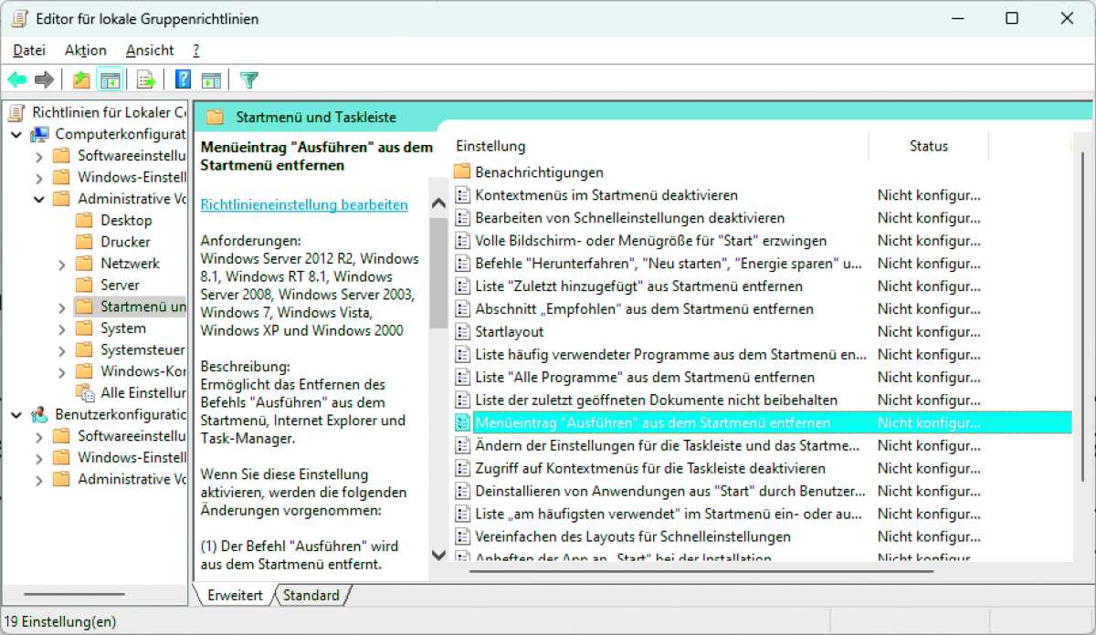Click the Computerkonfiguration computer icon
The width and height of the screenshot is (1096, 635).
click(39, 134)
